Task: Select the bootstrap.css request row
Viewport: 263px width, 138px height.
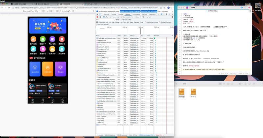Action: (x=135, y=40)
